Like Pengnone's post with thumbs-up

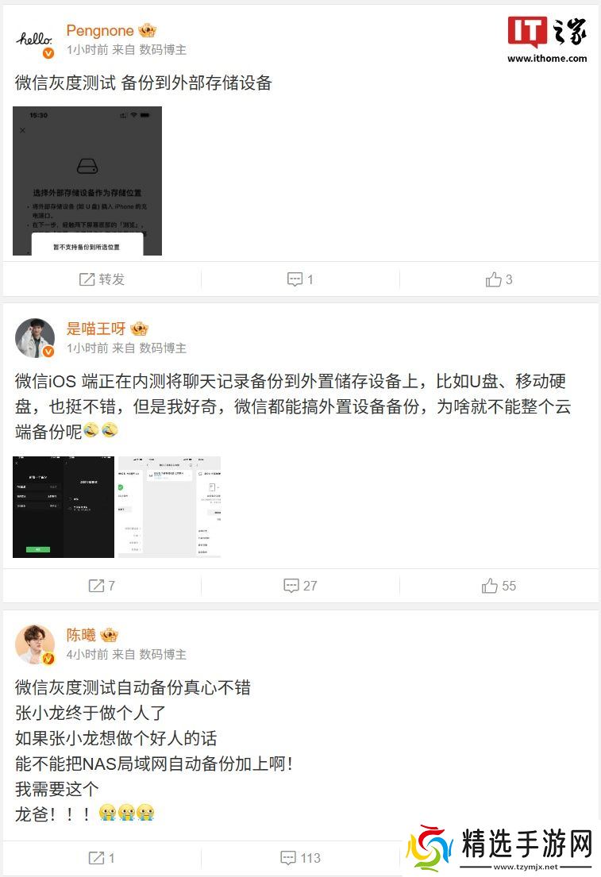pos(499,279)
